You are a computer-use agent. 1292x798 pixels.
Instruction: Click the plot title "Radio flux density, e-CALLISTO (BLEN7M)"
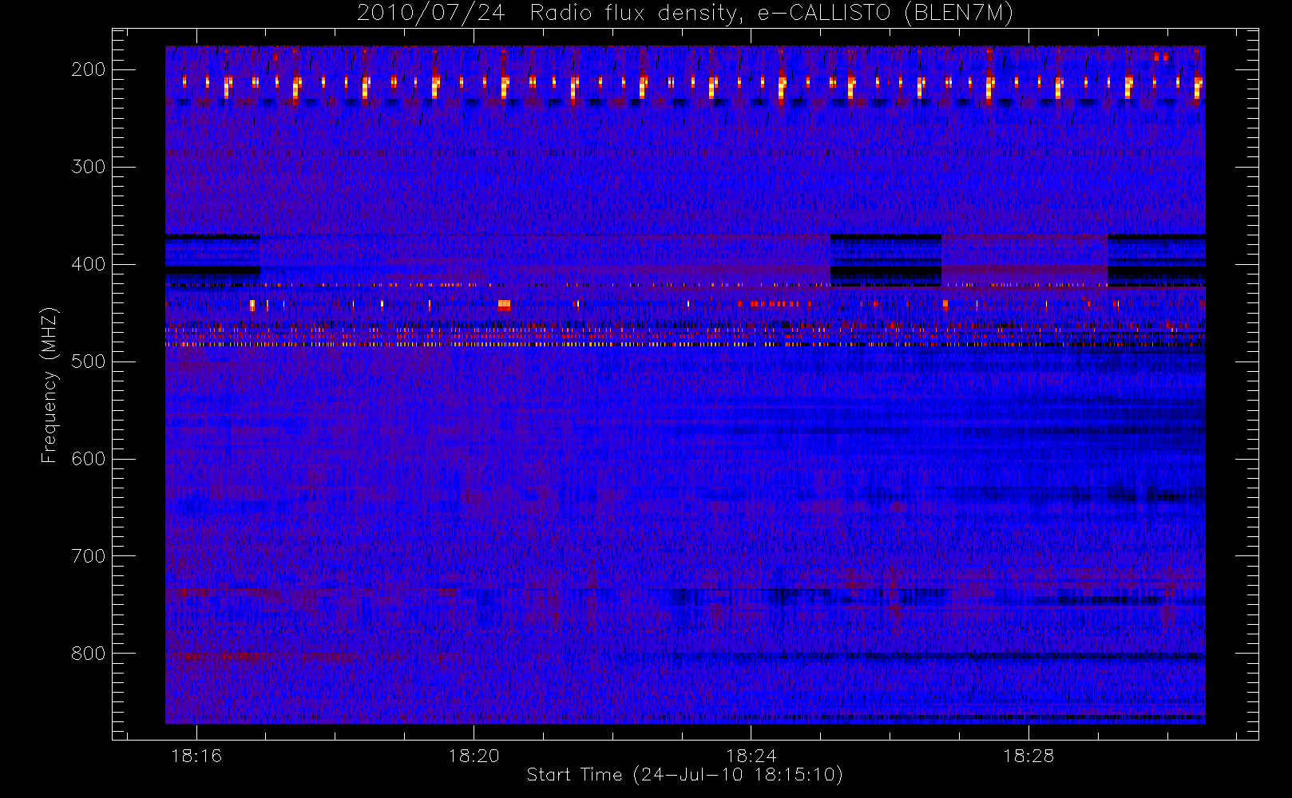click(x=771, y=14)
